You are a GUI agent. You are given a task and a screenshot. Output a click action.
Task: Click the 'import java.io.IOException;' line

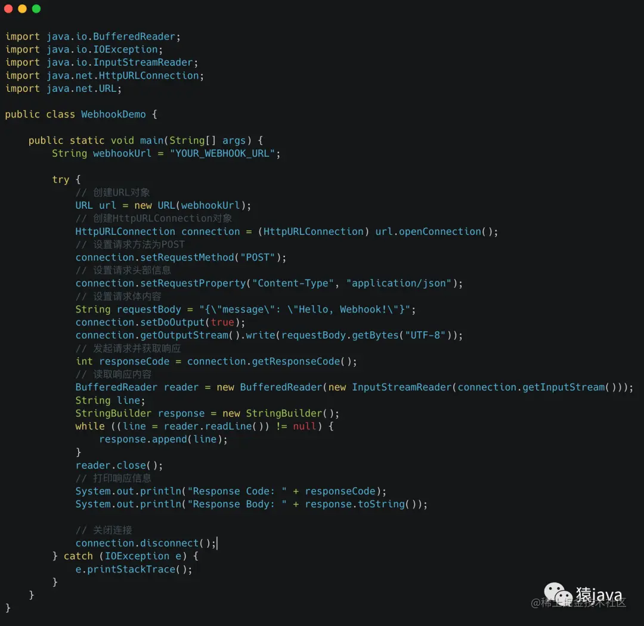tap(84, 49)
